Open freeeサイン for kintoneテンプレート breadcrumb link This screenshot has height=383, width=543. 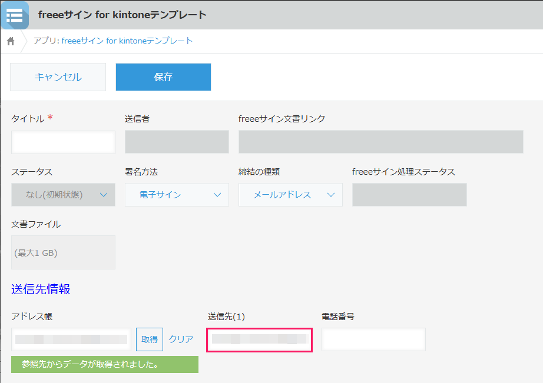click(x=127, y=41)
